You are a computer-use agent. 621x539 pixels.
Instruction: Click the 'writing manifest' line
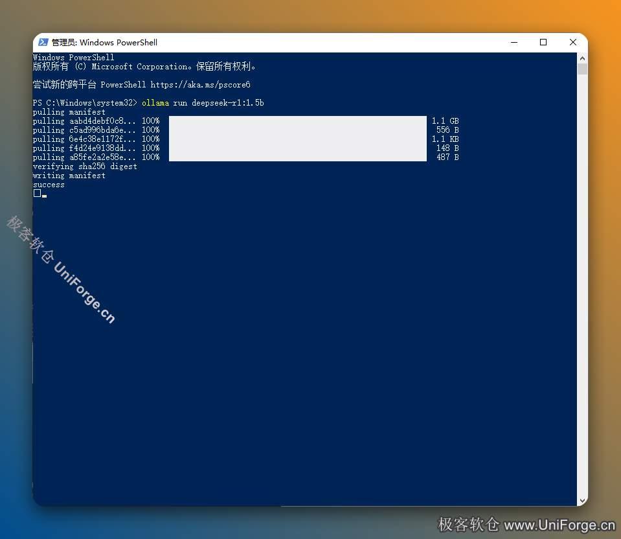coord(69,176)
